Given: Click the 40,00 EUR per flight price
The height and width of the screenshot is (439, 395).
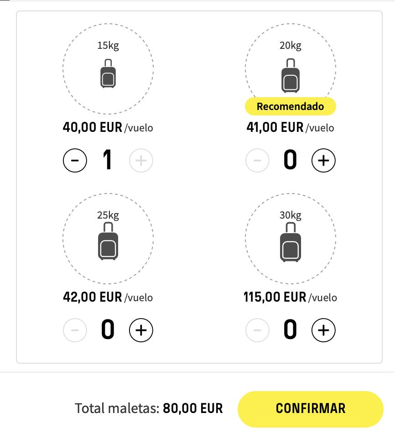Looking at the screenshot, I should coord(108,127).
